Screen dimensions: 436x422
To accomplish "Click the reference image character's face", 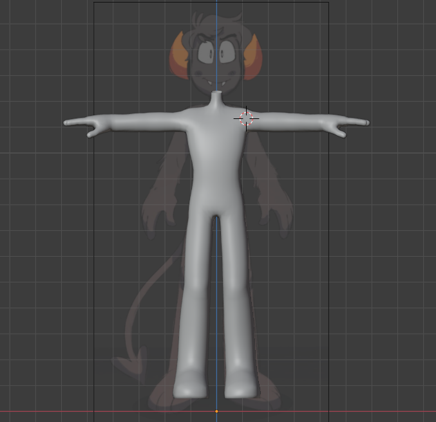I will [216, 62].
